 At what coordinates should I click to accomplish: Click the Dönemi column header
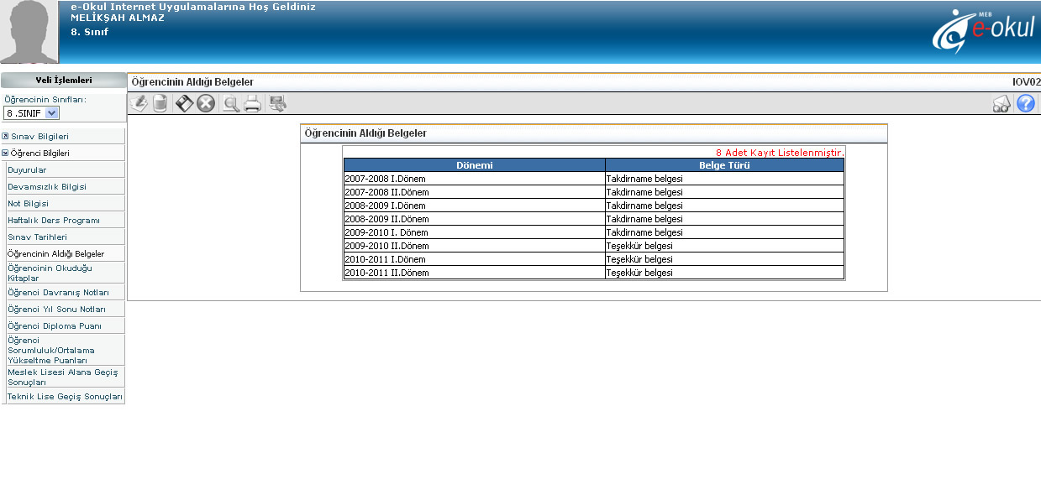474,165
